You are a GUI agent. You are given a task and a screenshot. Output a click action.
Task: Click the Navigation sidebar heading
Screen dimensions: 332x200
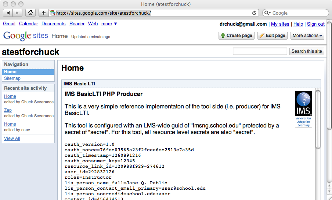pos(16,64)
